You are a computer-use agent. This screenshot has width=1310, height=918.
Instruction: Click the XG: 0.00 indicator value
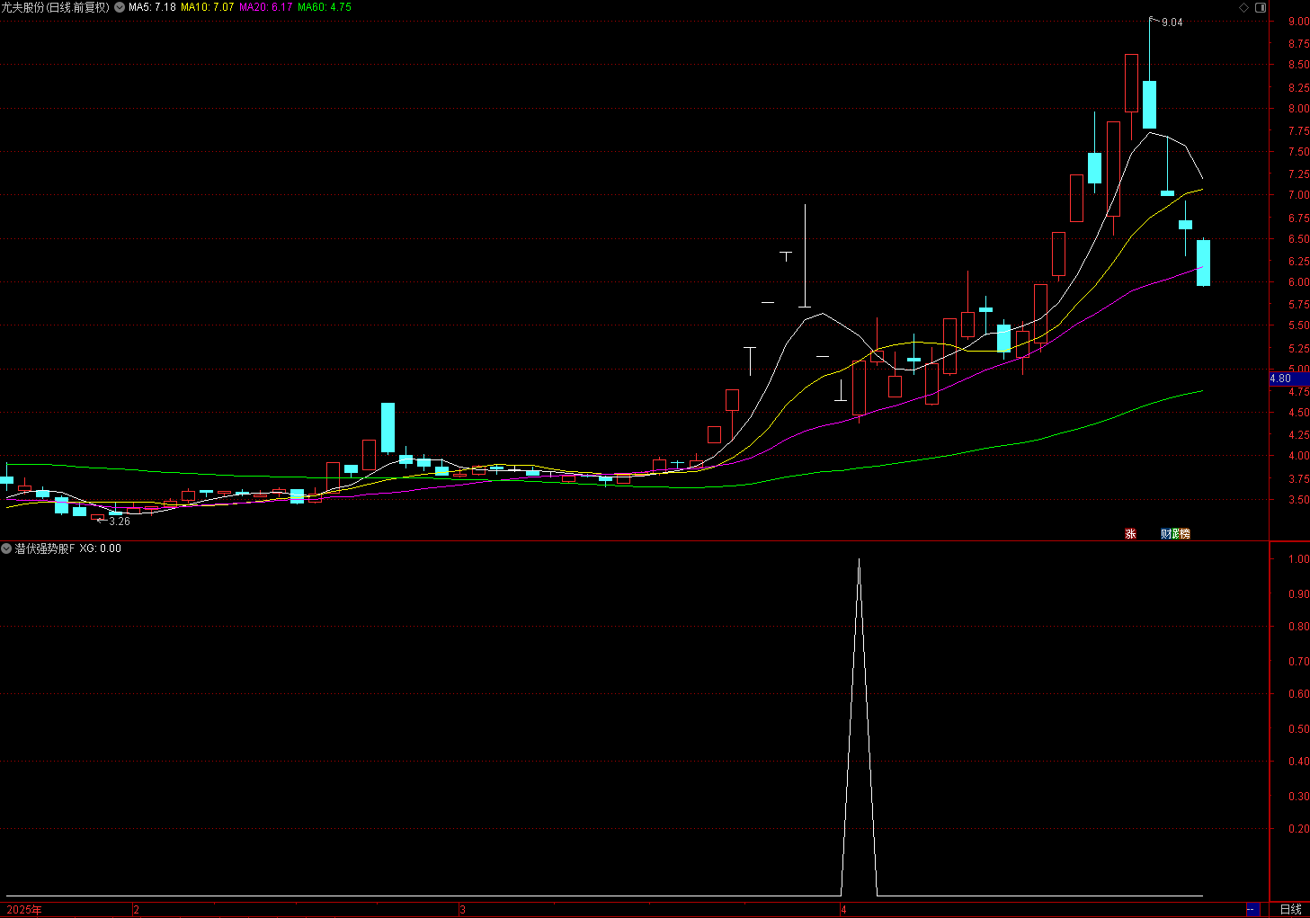[x=101, y=548]
